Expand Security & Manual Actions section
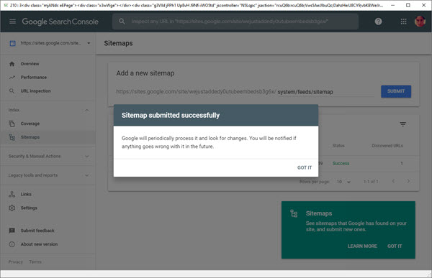This screenshot has height=278, width=432. (87, 156)
